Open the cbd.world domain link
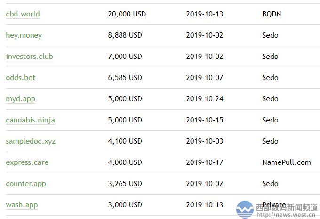The image size is (320, 219). tap(23, 14)
